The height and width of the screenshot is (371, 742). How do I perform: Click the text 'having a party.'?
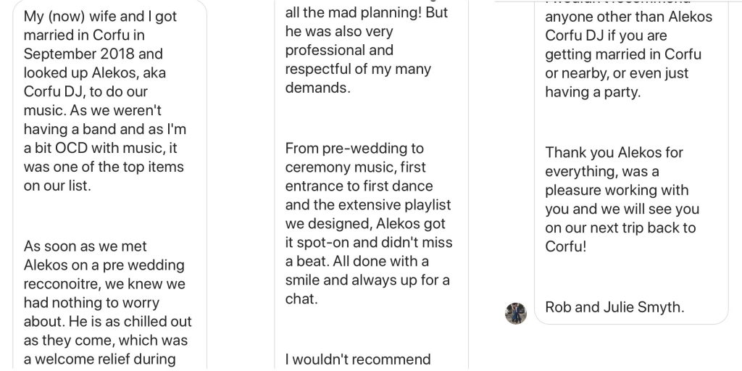click(x=593, y=92)
